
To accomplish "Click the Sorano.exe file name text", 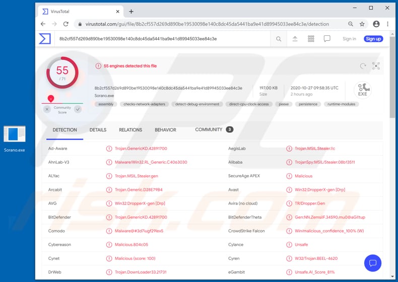I will (x=104, y=96).
